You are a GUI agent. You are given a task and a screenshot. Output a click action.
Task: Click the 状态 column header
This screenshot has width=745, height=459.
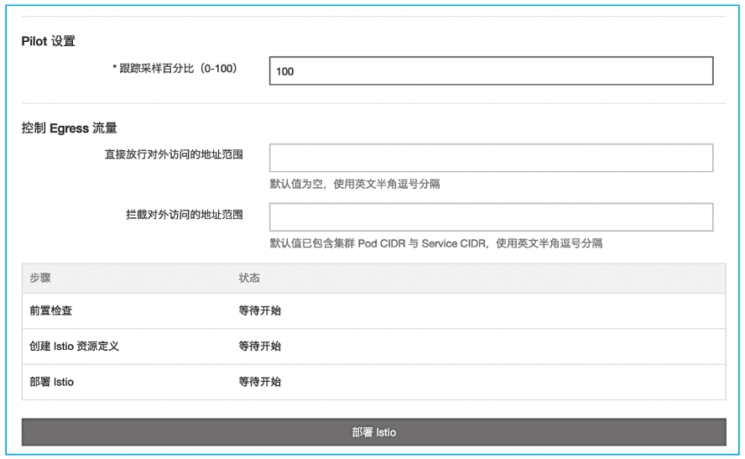click(249, 278)
